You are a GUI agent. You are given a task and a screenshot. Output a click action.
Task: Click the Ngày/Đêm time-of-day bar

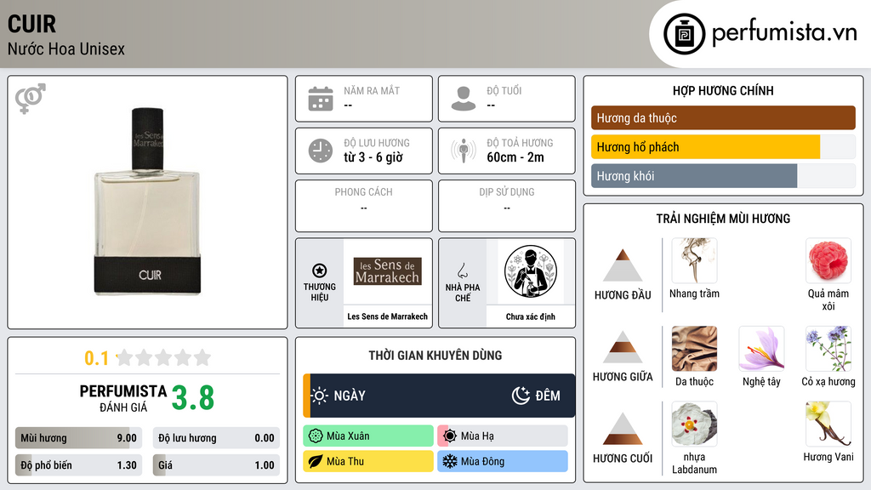tap(439, 396)
